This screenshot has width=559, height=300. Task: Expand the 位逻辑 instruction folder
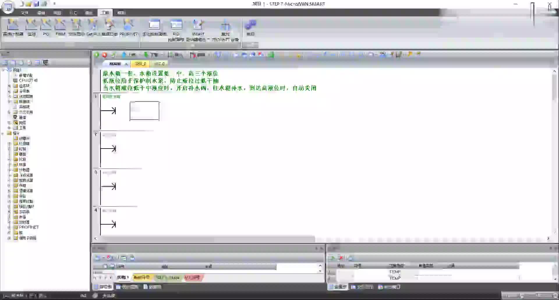click(9, 144)
